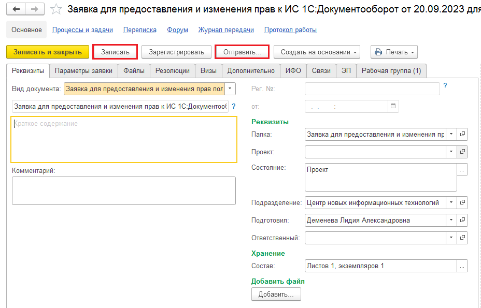Go back with the left arrow button
Viewport: 481px width, 308px height.
[x=16, y=9]
